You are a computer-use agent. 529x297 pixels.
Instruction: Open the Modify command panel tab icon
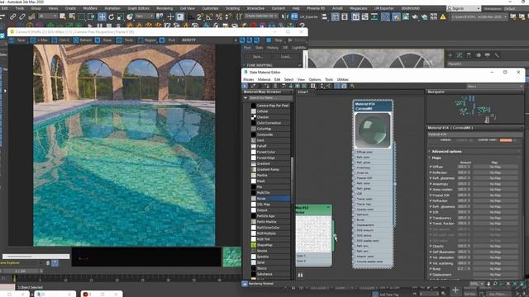click(460, 55)
